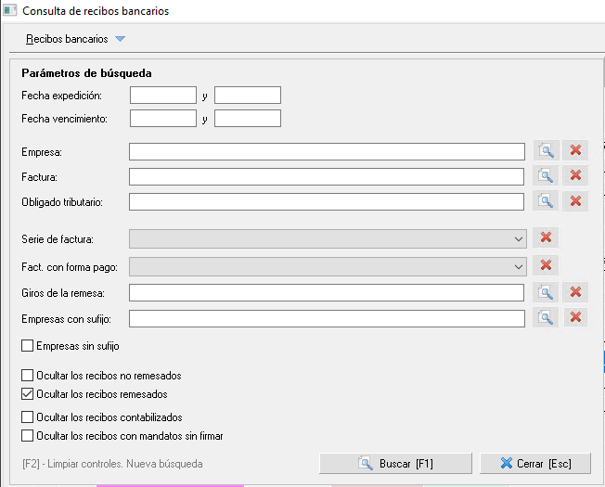Clear the Factura field with red X
The width and height of the screenshot is (605, 487).
(x=575, y=176)
